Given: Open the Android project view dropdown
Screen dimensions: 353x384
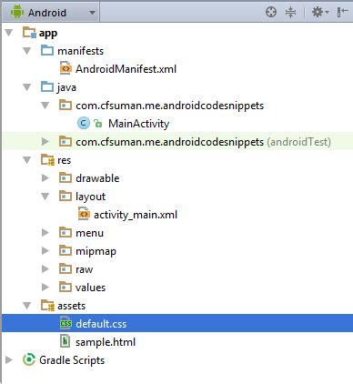Looking at the screenshot, I should point(51,13).
